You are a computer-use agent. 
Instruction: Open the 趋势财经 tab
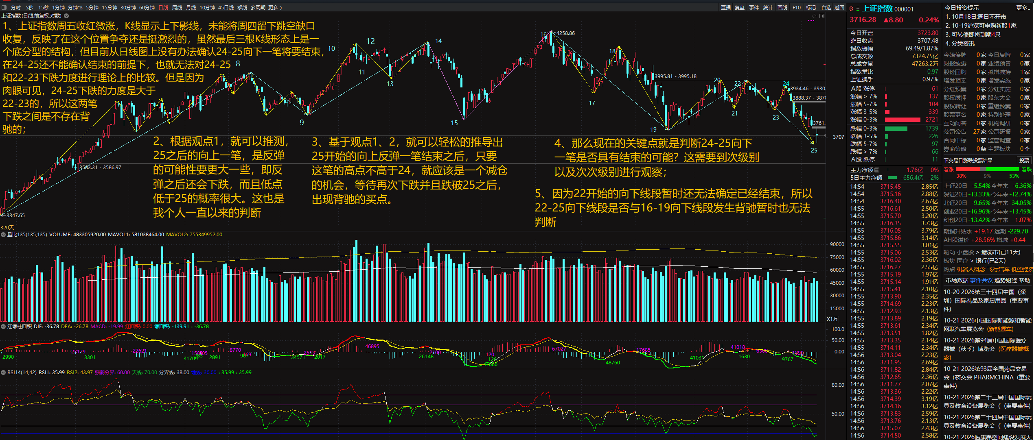pyautogui.click(x=1006, y=280)
